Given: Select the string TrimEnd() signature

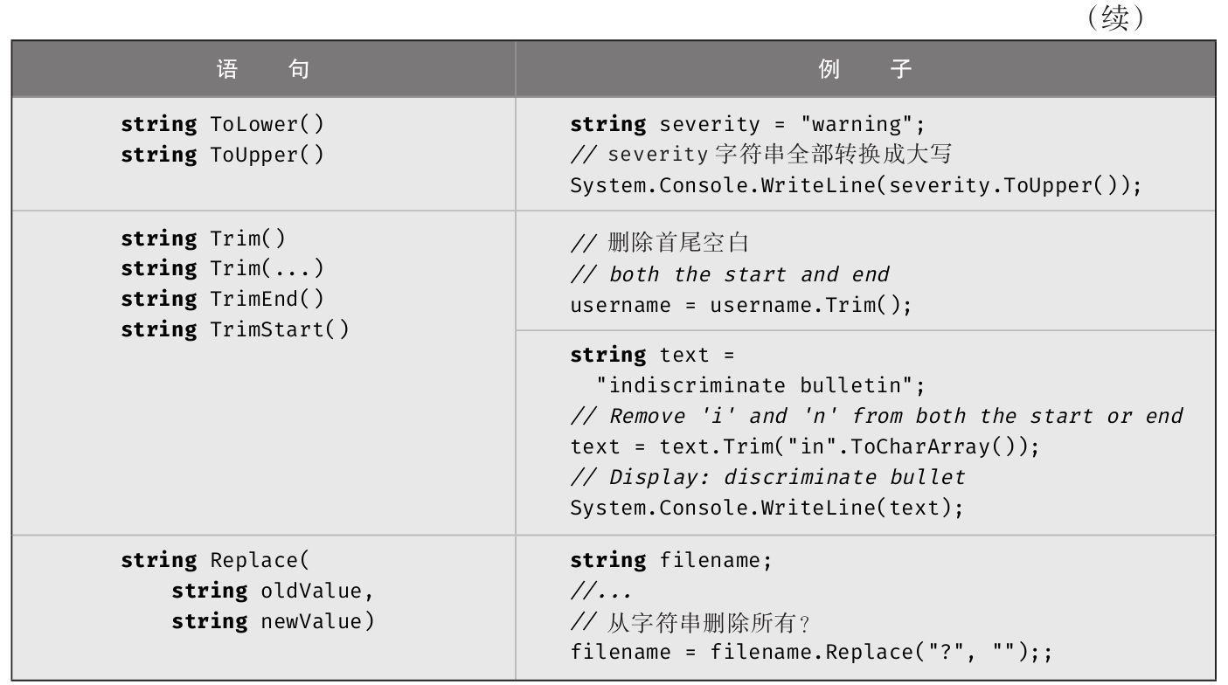Looking at the screenshot, I should coord(222,299).
